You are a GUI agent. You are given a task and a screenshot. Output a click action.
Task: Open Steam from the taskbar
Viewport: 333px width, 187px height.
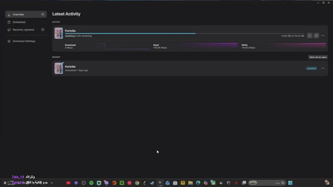152,183
